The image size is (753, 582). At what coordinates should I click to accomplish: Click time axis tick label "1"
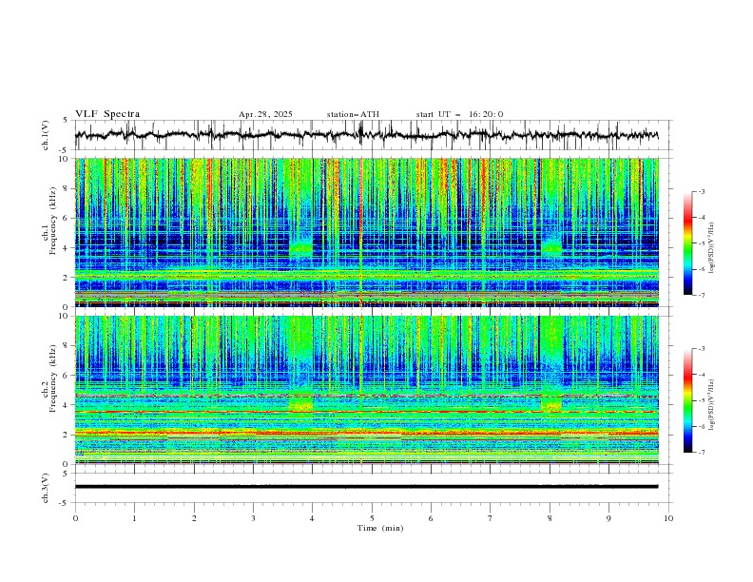(134, 518)
